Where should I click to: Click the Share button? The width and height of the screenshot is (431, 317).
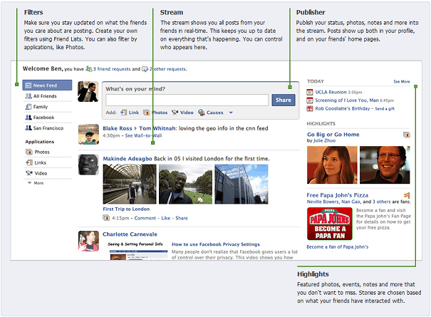[284, 100]
